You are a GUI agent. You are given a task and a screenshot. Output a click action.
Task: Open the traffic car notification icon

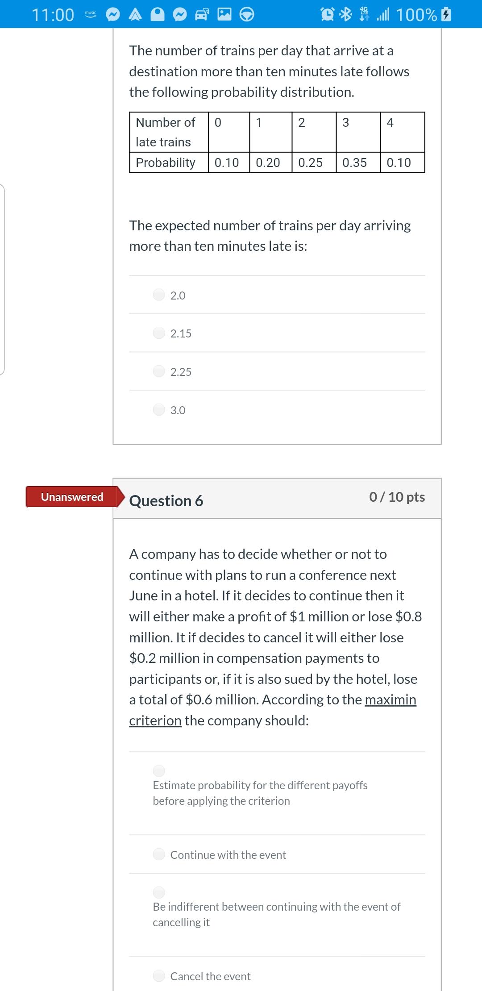203,15
